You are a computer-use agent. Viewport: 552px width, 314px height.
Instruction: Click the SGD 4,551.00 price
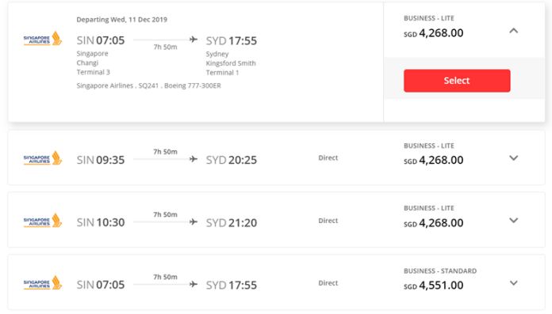[433, 286]
